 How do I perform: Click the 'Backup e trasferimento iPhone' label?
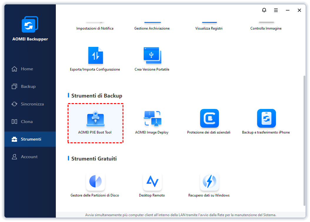[266, 132]
